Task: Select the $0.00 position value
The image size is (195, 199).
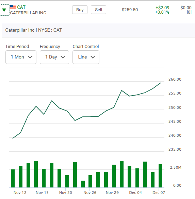Action: coord(186,7)
